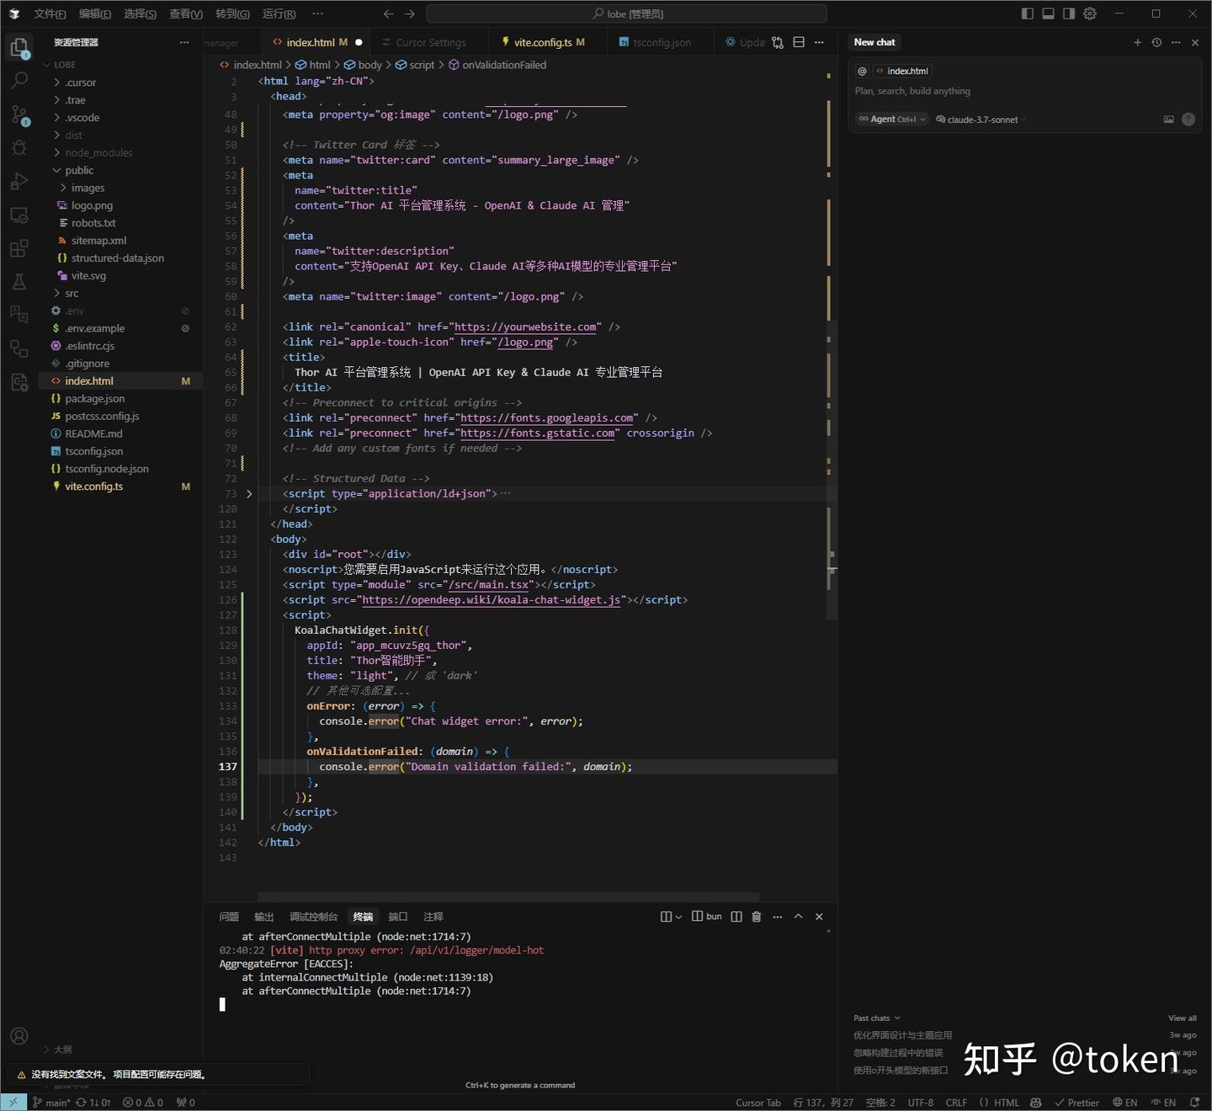
Task: Open the 查看(V) menu
Action: click(x=185, y=13)
